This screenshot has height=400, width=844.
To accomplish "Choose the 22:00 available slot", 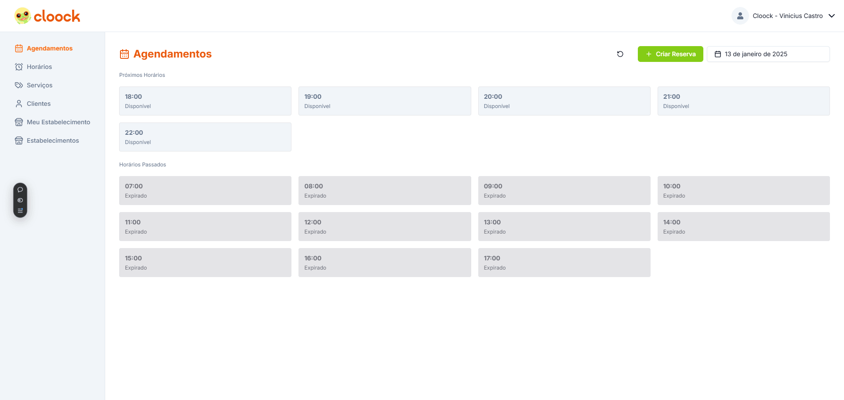I will point(205,137).
